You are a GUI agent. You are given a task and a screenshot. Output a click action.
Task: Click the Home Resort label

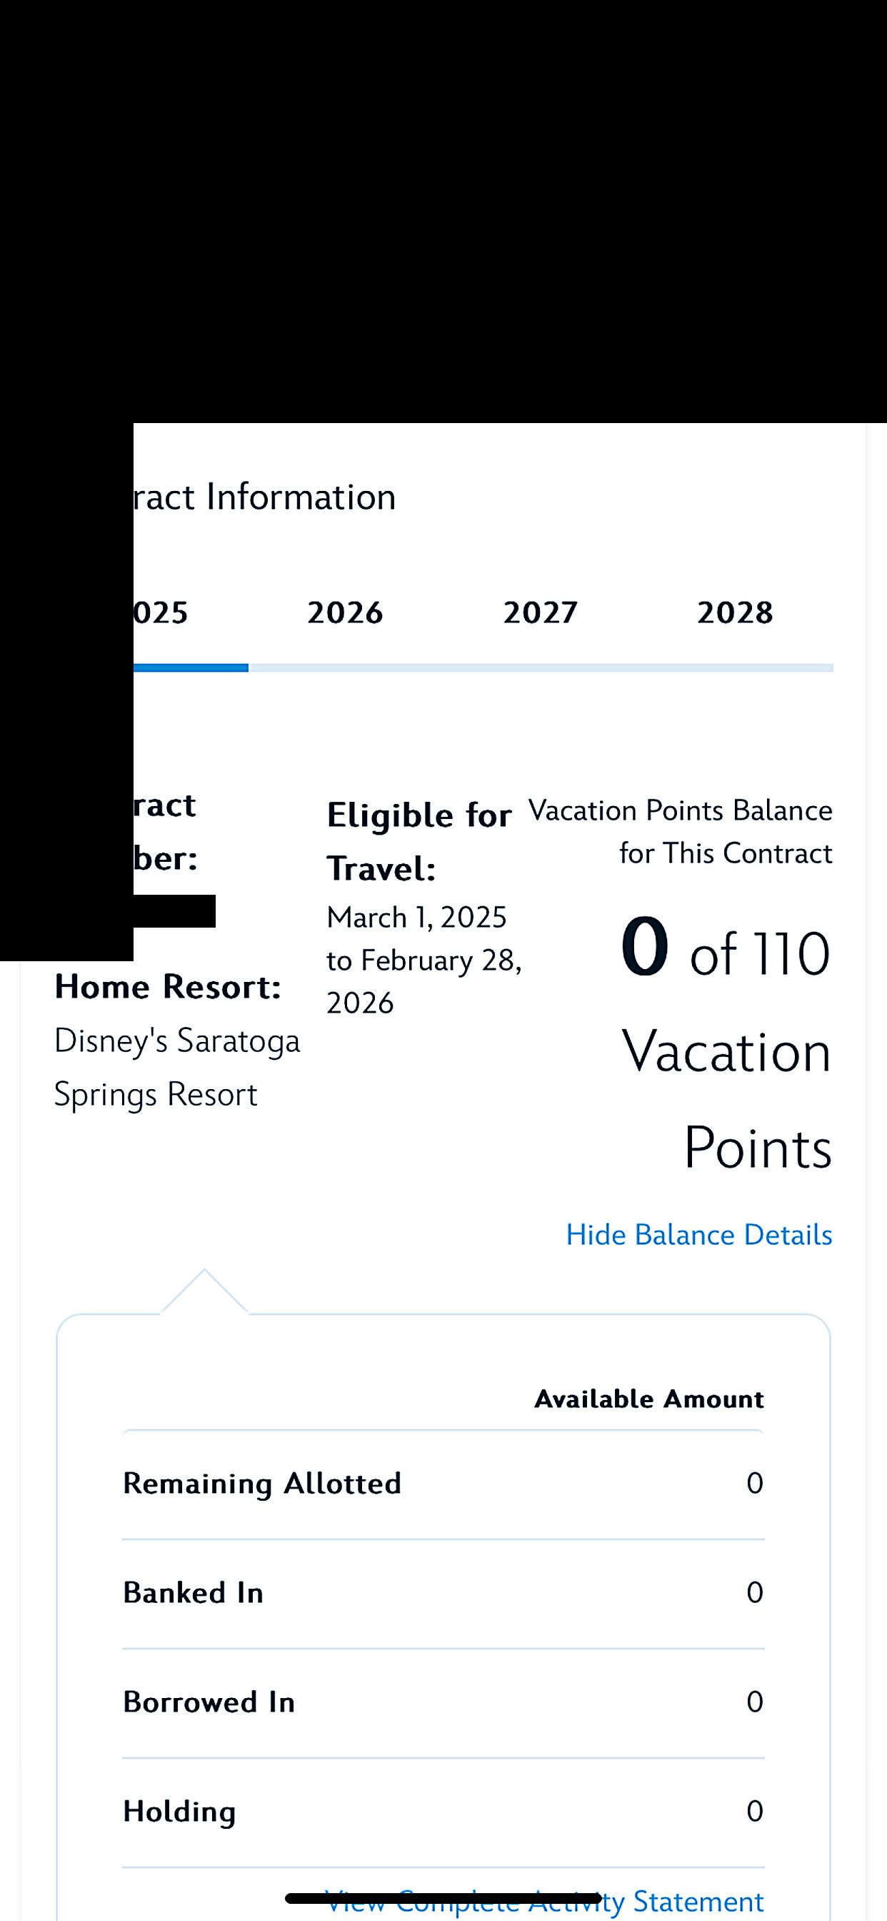click(x=169, y=988)
